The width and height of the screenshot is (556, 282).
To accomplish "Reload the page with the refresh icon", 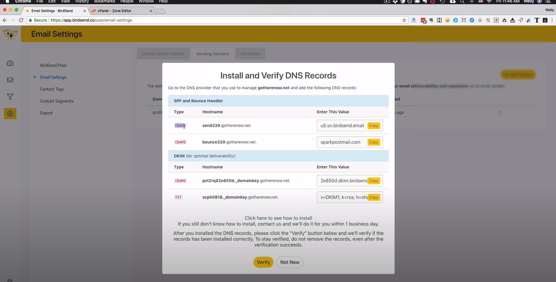I will pos(21,20).
